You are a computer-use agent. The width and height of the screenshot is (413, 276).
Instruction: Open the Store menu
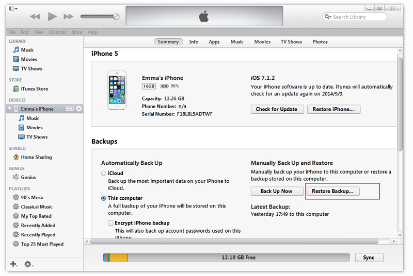[x=76, y=32]
